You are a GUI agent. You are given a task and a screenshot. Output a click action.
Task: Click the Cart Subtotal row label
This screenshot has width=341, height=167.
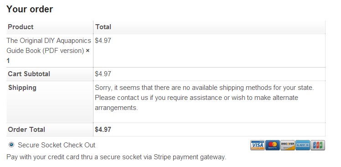pos(29,74)
